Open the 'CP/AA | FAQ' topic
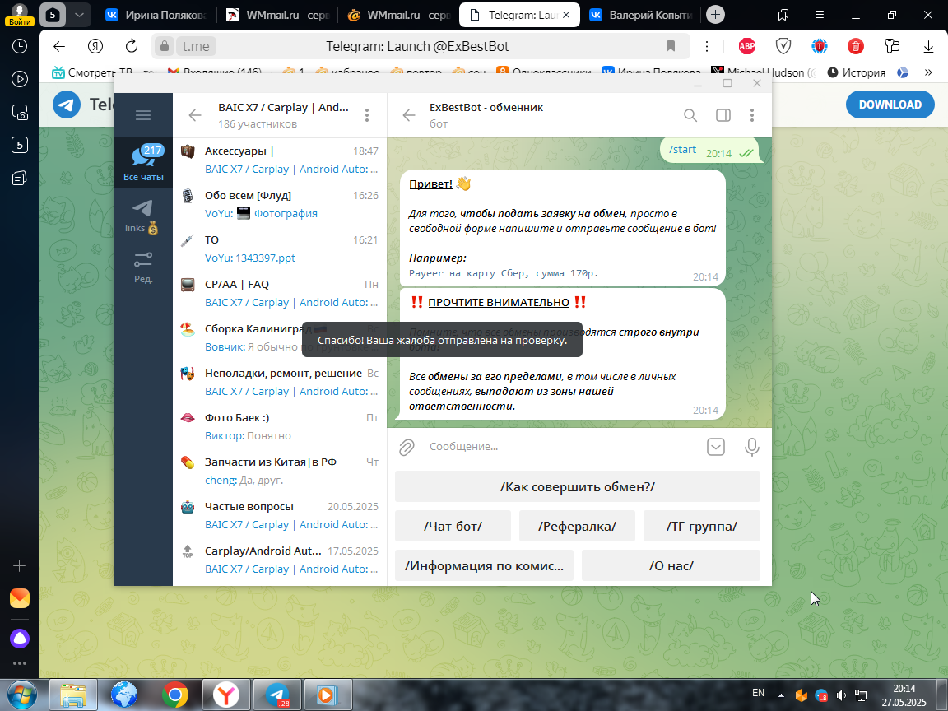 click(279, 293)
